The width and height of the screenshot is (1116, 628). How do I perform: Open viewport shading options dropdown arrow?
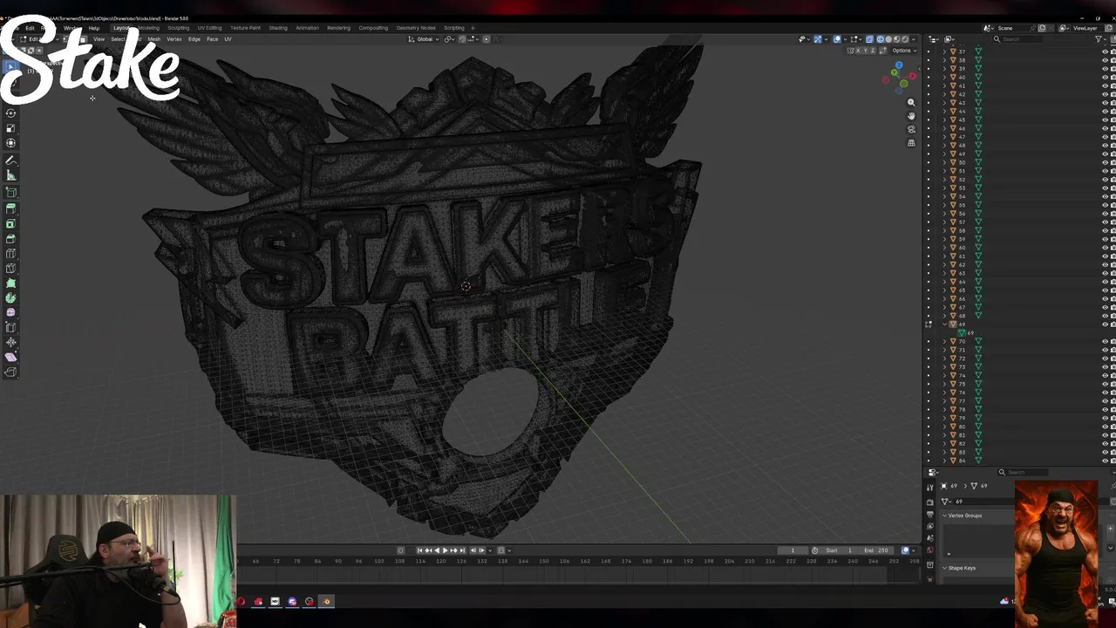[914, 39]
